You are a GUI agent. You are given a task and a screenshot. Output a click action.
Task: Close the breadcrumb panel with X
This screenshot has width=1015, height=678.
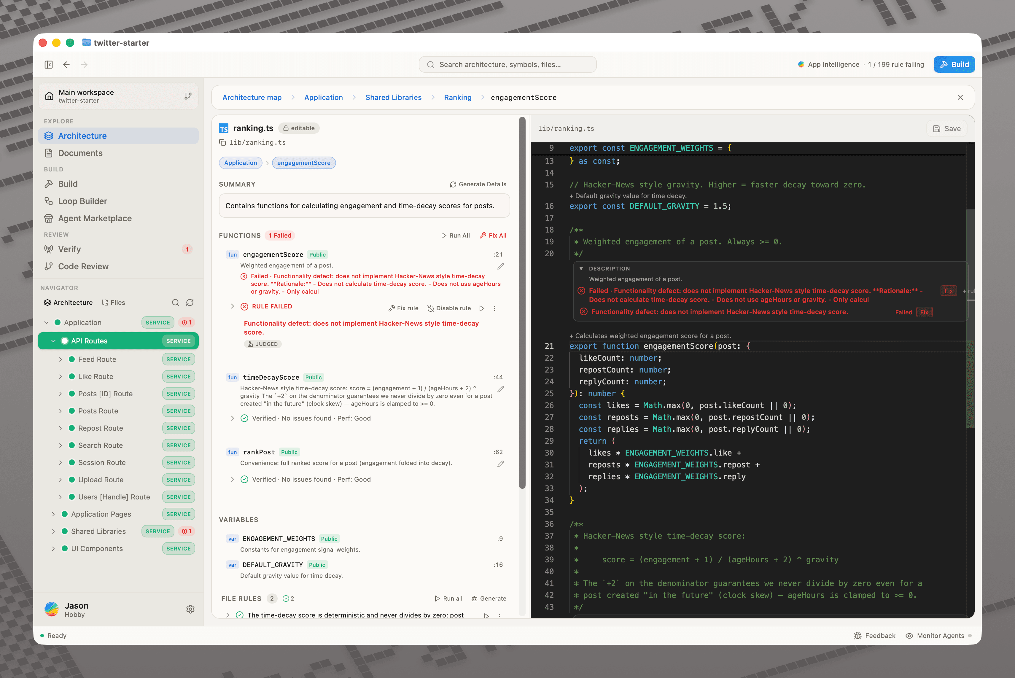960,97
